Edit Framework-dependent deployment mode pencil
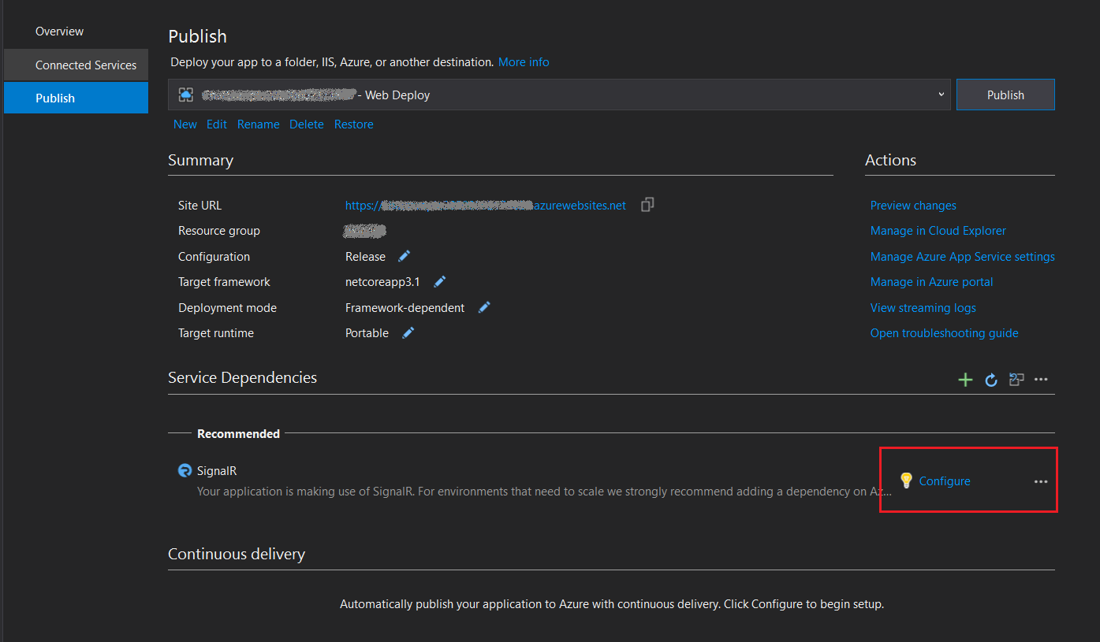The height and width of the screenshot is (642, 1100). pyautogui.click(x=484, y=307)
